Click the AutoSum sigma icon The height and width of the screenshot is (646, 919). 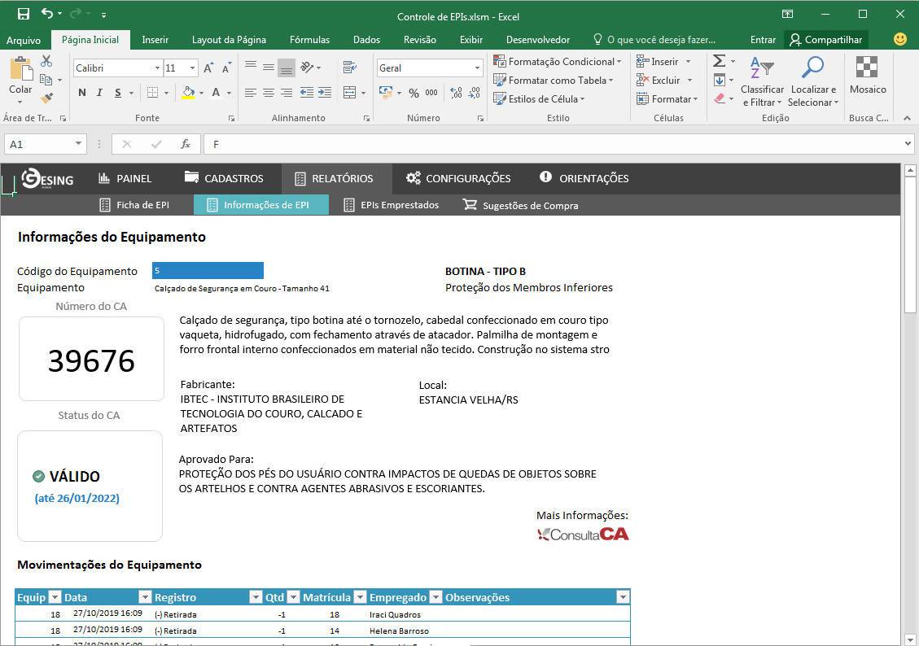click(719, 61)
